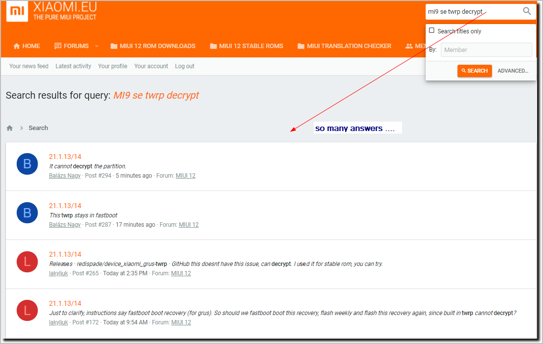The width and height of the screenshot is (543, 344).
Task: Open avatar L on Post #172
Action: click(x=27, y=311)
